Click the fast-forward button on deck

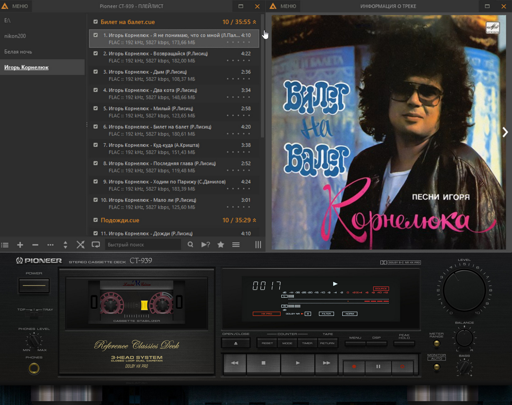[x=326, y=363]
